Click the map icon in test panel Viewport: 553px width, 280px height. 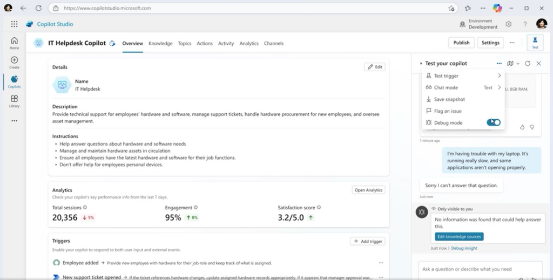(x=510, y=64)
